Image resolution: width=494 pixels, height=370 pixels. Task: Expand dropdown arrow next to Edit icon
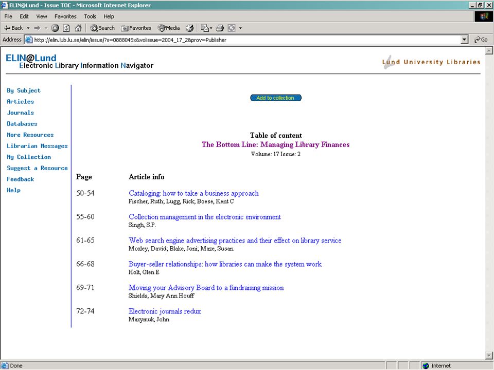point(240,28)
